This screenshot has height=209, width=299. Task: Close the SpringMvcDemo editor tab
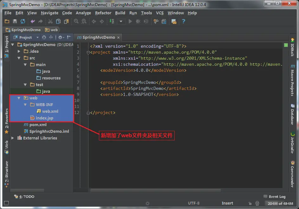tap(118, 37)
